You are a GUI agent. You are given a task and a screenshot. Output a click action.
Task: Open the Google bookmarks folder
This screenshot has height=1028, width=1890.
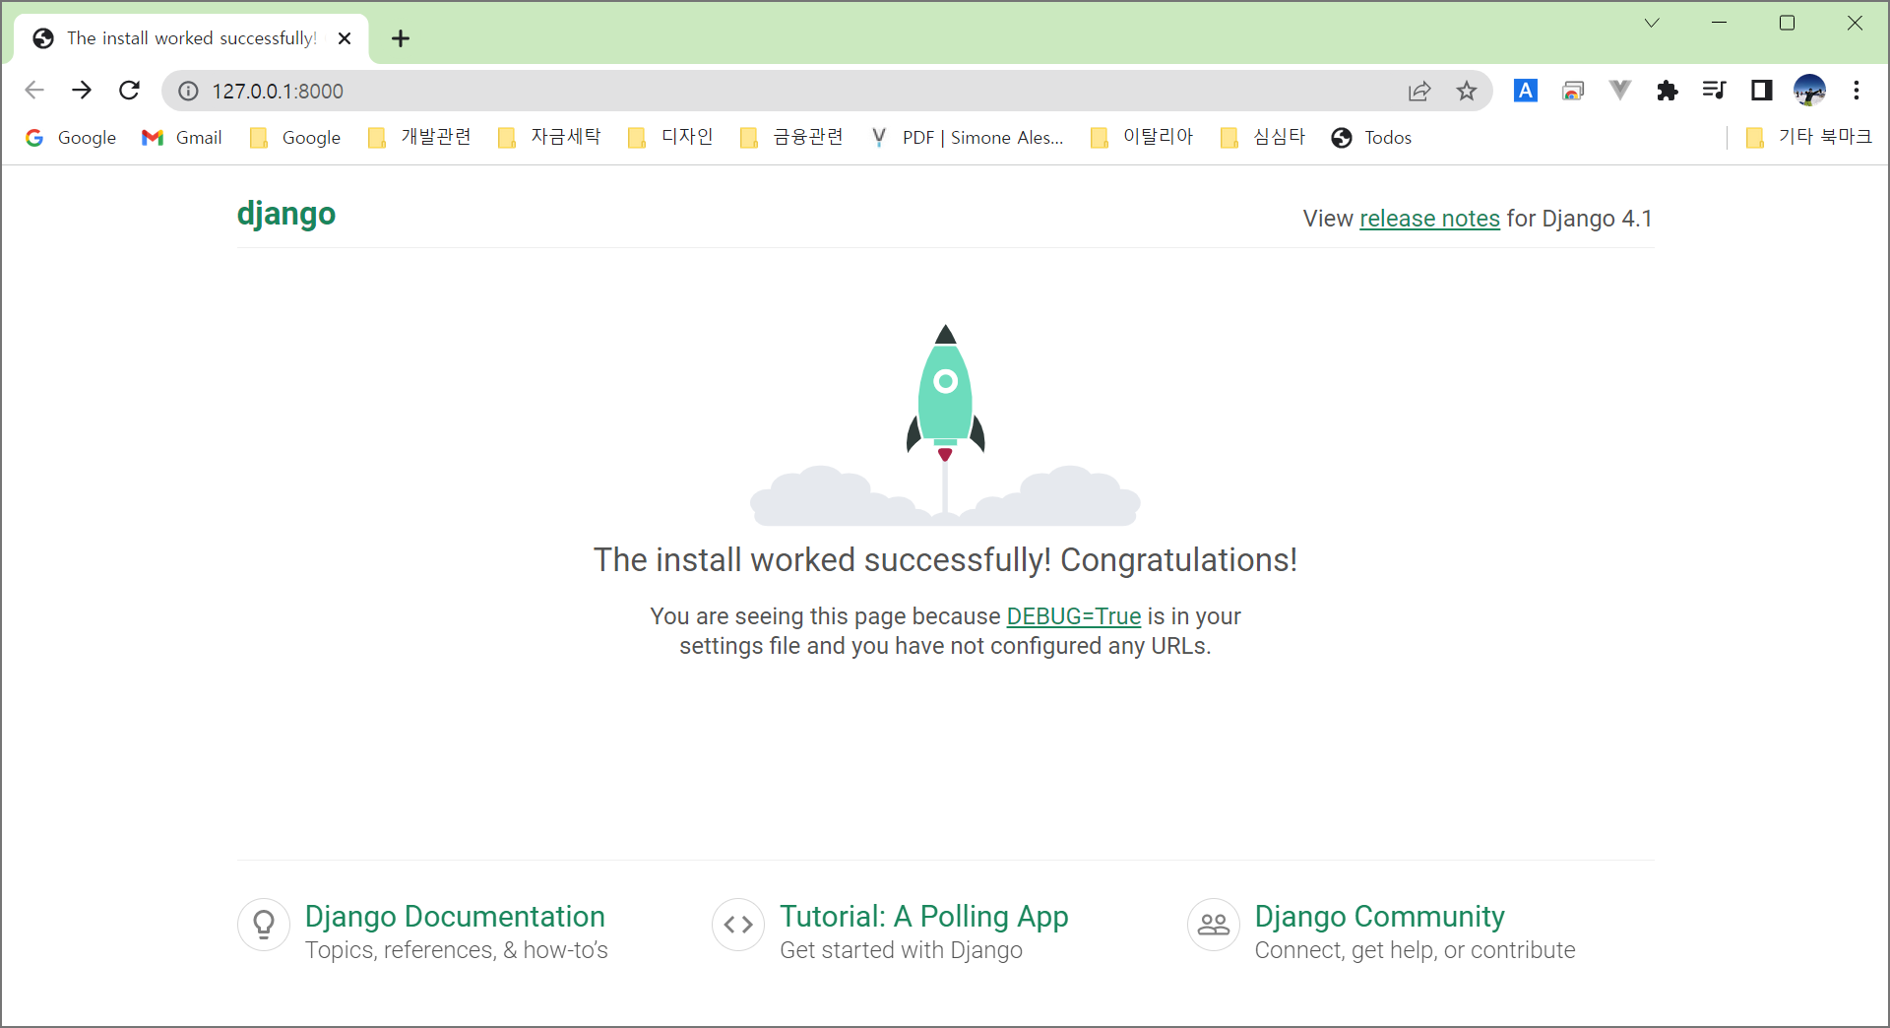[x=295, y=138]
